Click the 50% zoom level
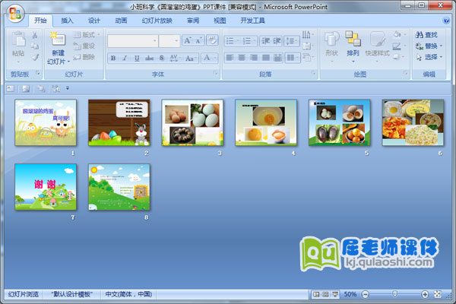 pyautogui.click(x=350, y=294)
